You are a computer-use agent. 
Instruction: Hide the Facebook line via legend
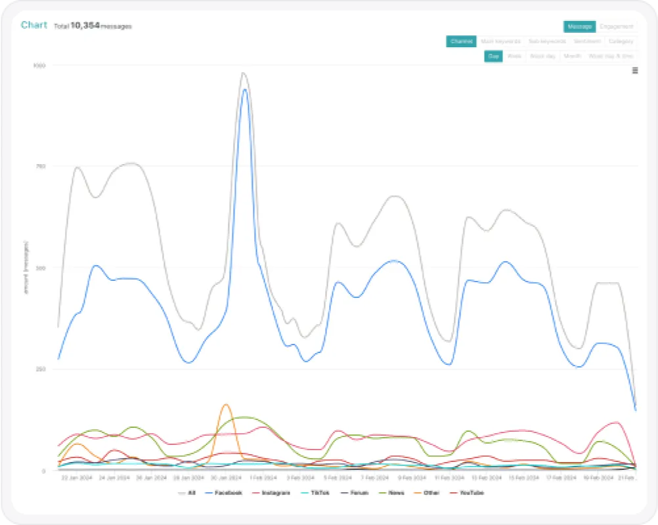tap(224, 493)
